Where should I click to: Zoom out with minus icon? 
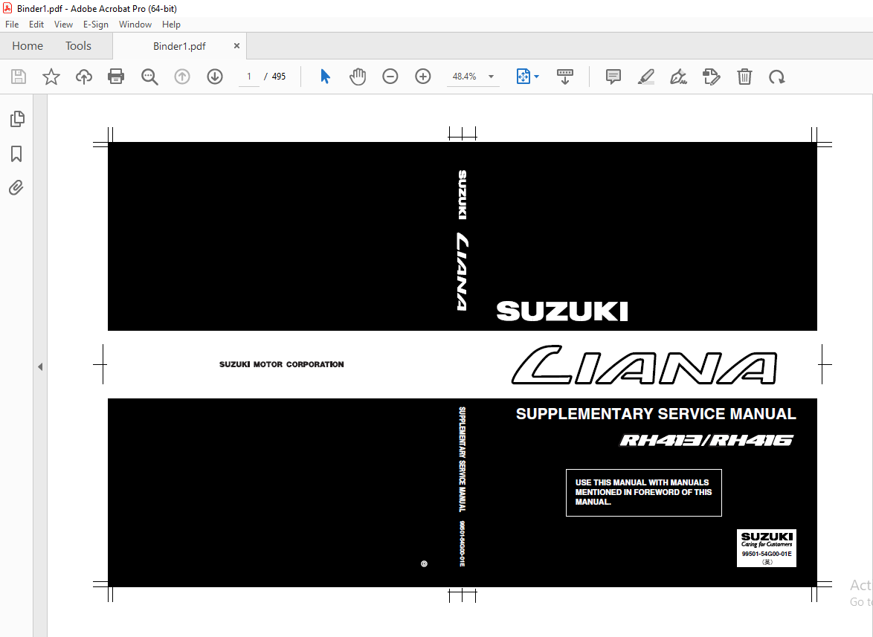(390, 77)
